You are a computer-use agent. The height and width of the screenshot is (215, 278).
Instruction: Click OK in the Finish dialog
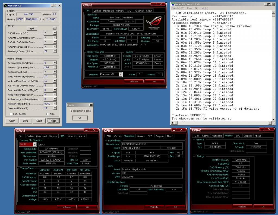[x=80, y=118]
